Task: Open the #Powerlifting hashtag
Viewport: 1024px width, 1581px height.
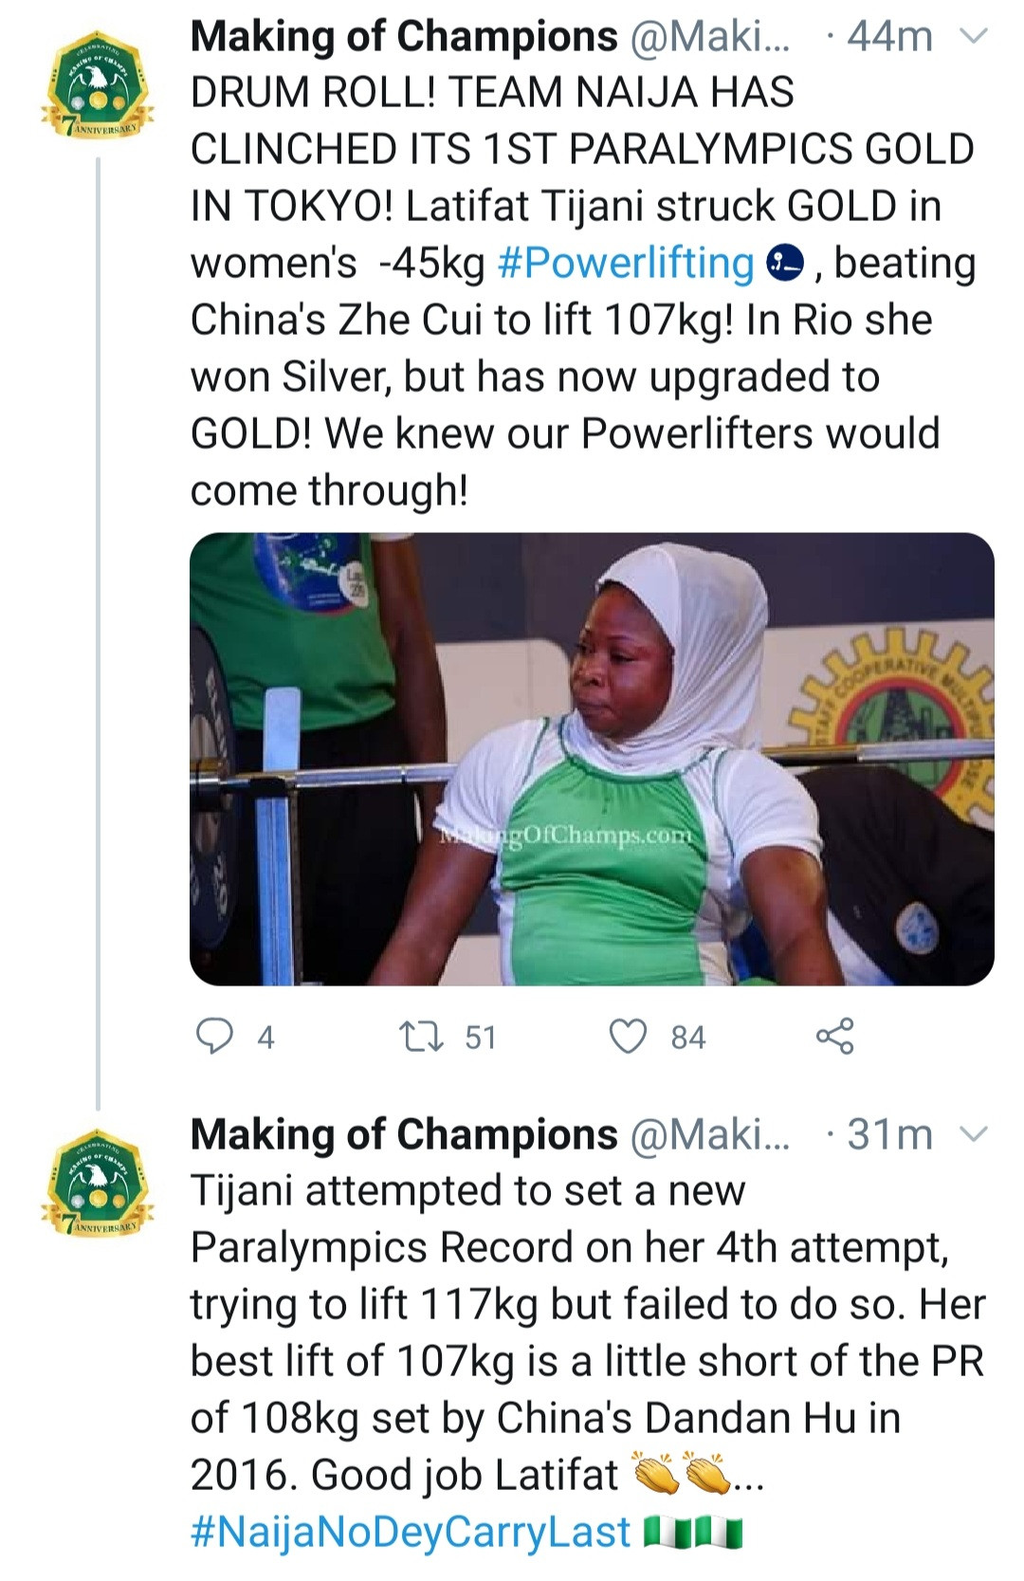Action: coord(626,263)
